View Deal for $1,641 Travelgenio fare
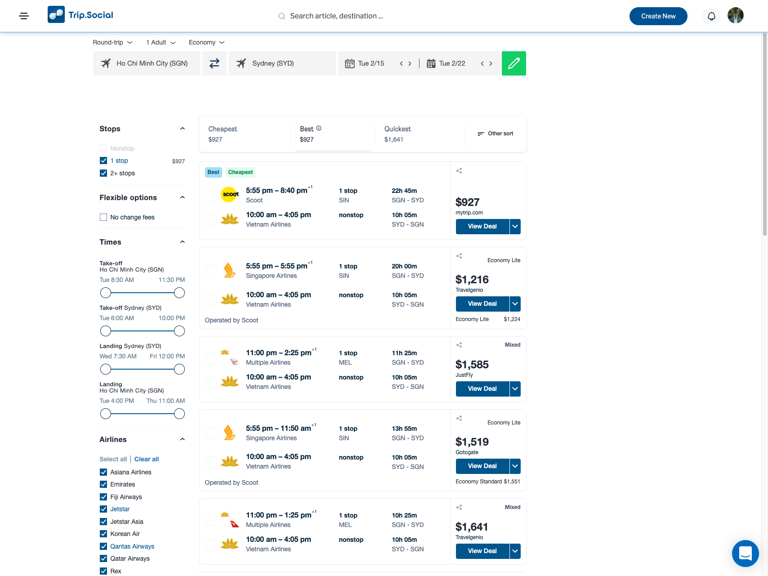This screenshot has width=768, height=576. tap(482, 551)
